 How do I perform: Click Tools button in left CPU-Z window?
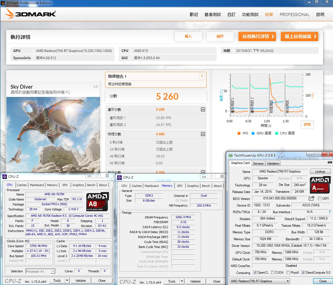57,281
